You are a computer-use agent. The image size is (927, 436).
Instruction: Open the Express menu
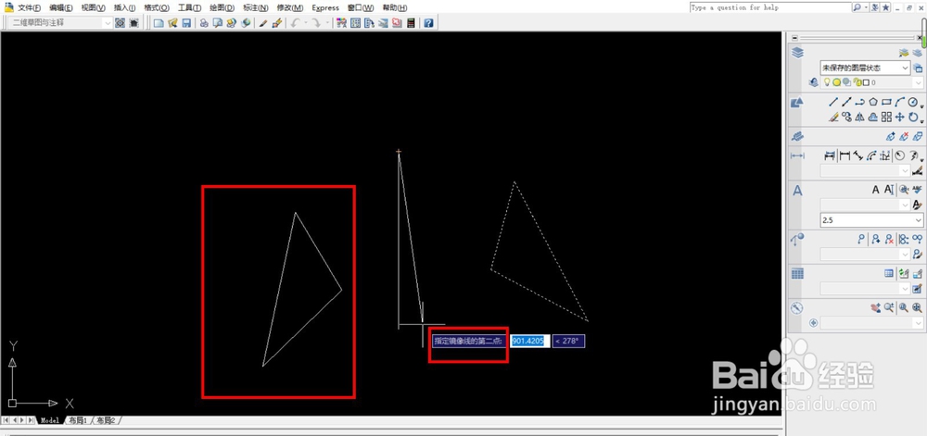(325, 7)
